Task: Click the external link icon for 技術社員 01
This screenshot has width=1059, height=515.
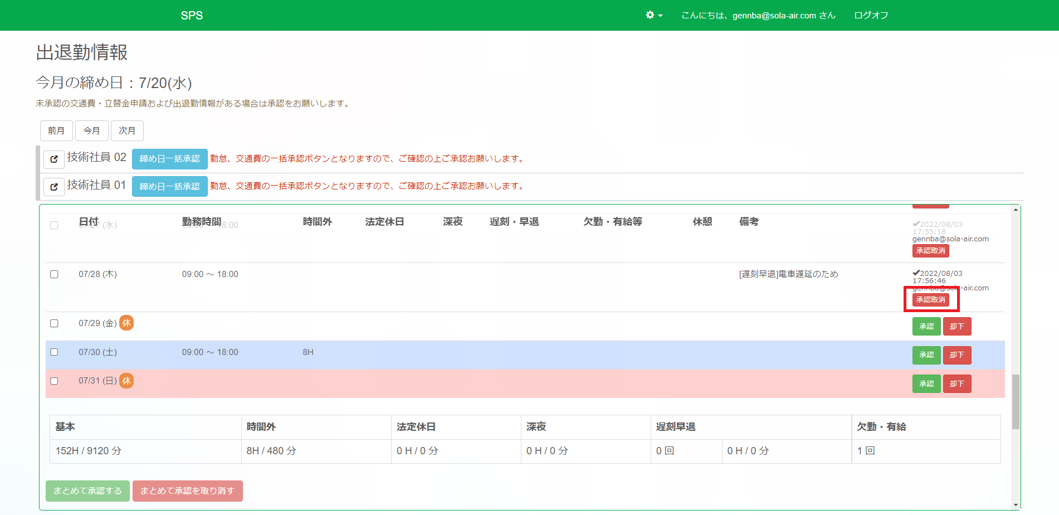Action: click(54, 187)
